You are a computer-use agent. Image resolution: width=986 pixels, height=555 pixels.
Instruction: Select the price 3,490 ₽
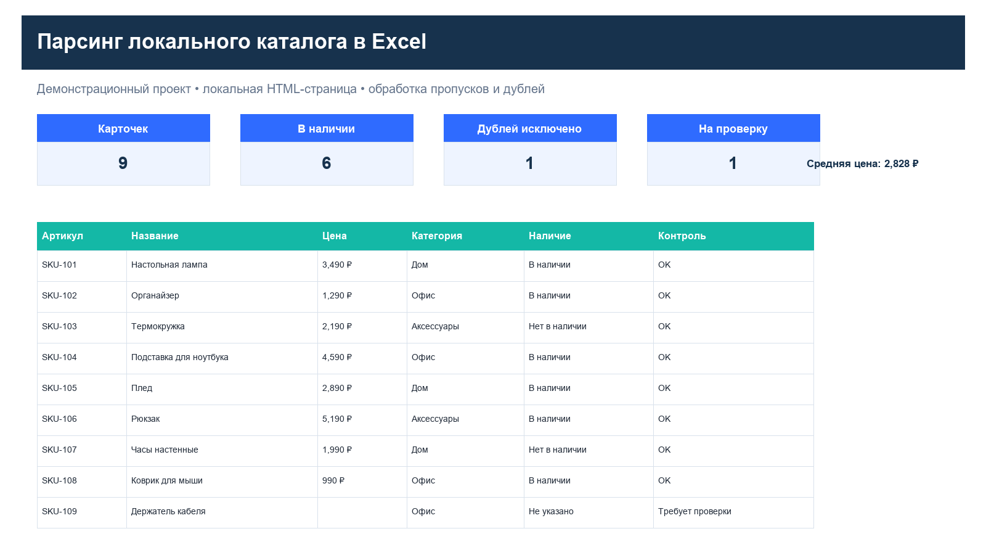coord(337,265)
